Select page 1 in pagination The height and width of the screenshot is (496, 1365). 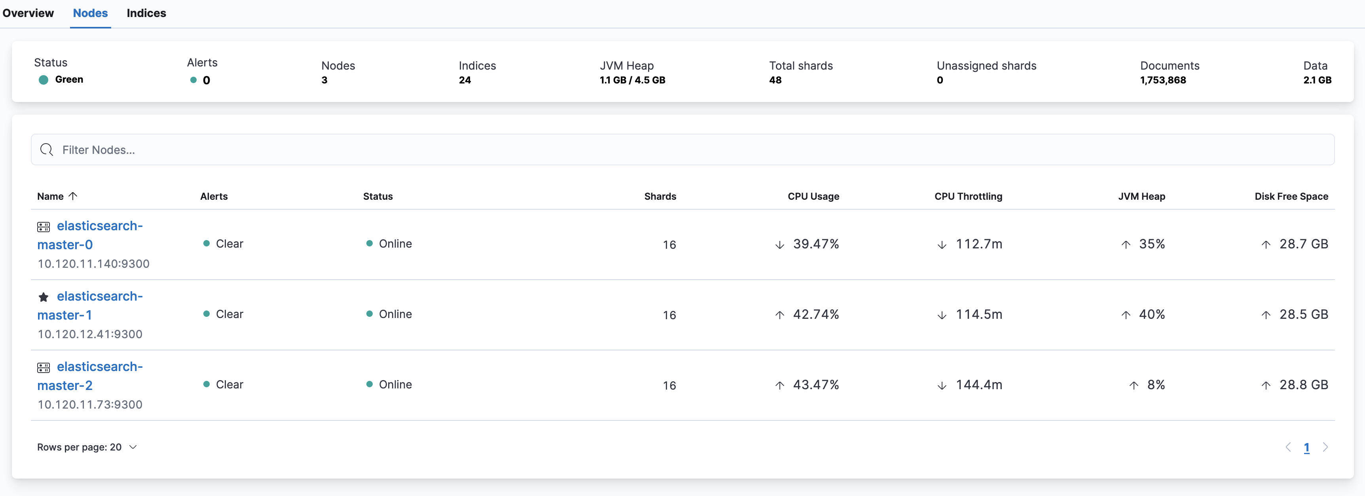tap(1306, 448)
